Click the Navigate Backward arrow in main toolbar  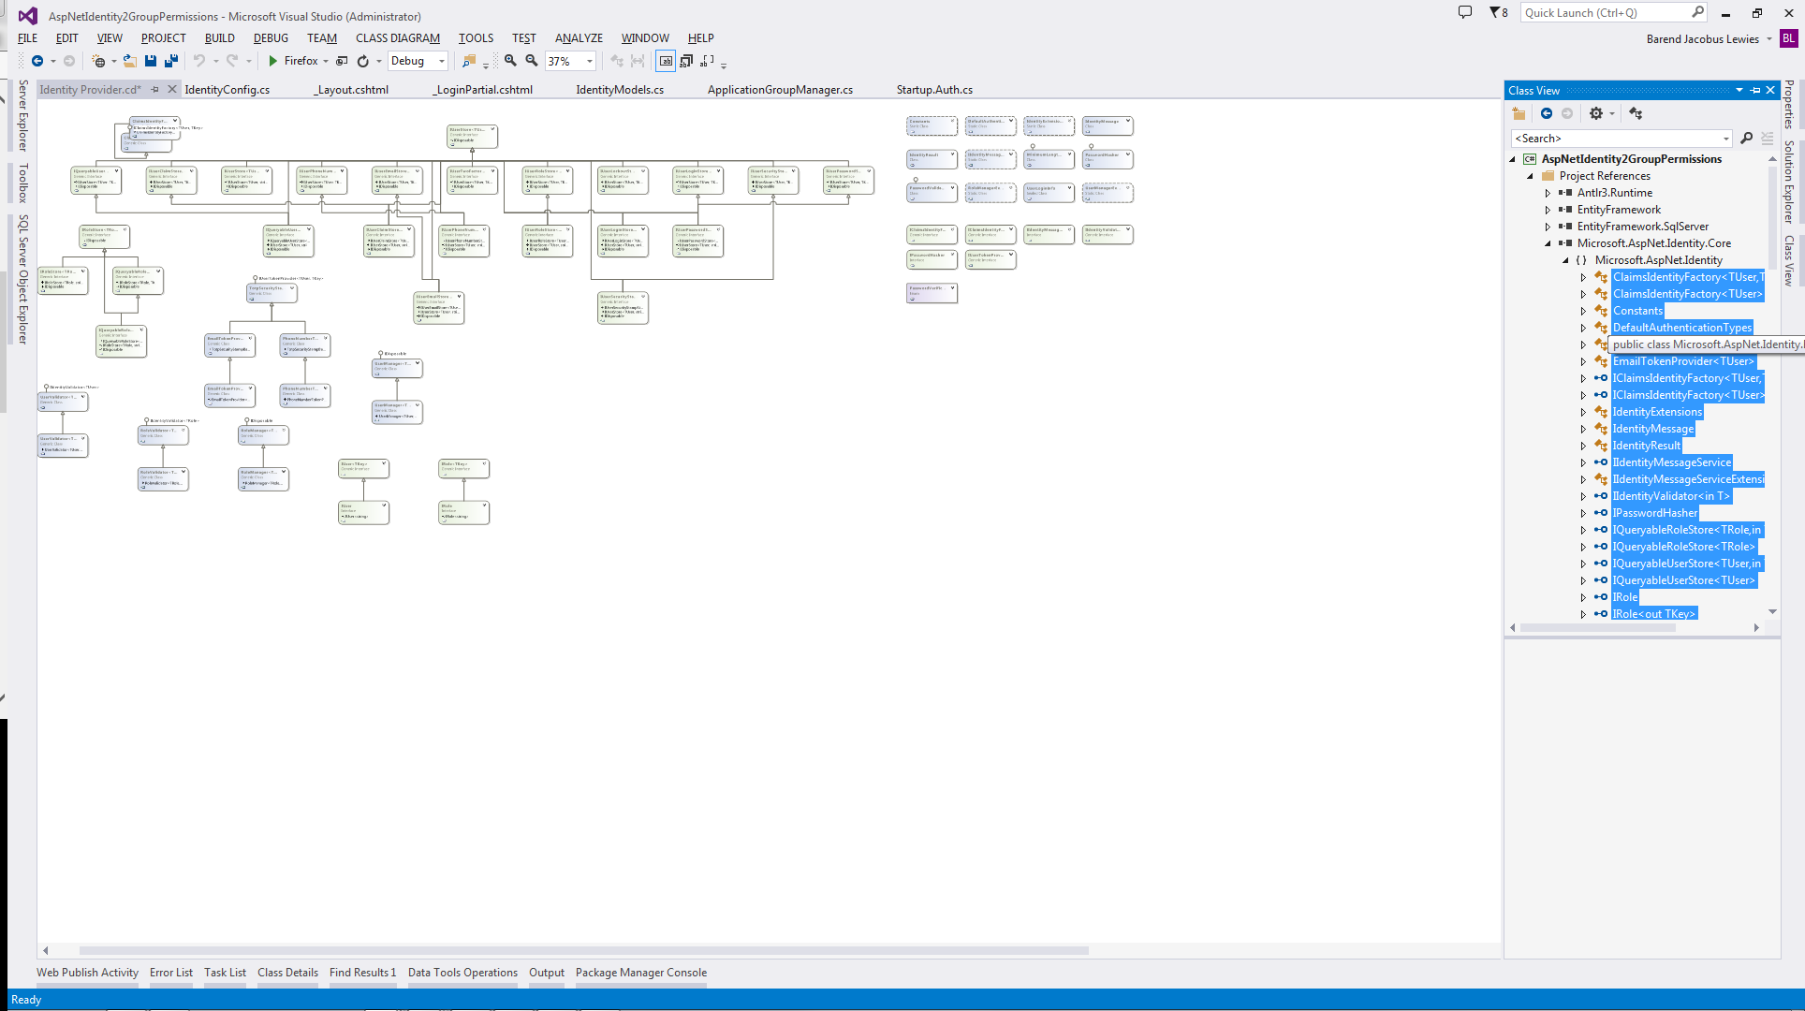[x=37, y=61]
